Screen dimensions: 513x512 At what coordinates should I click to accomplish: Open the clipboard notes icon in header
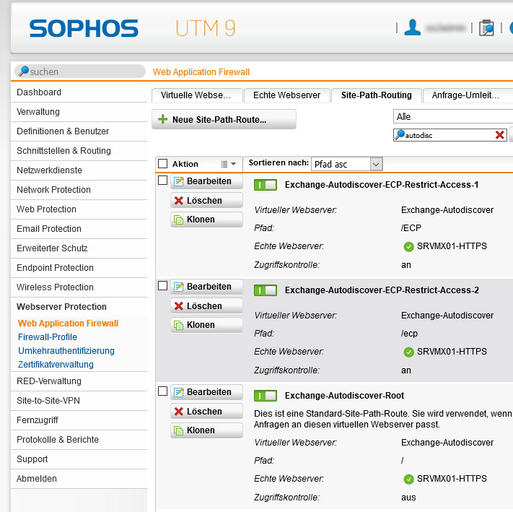click(486, 28)
